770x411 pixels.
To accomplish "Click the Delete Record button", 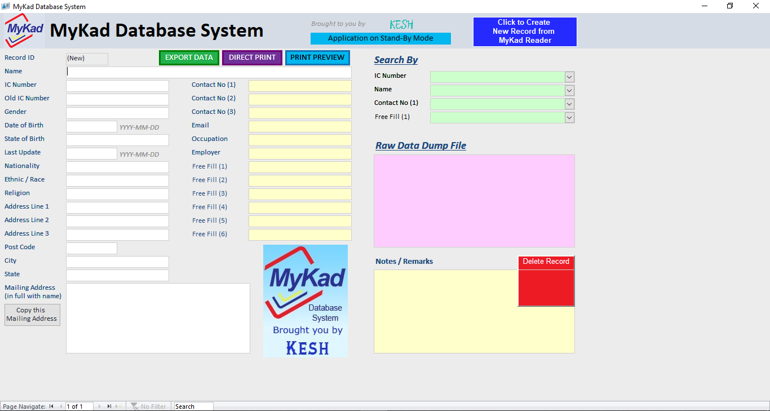I will pyautogui.click(x=546, y=281).
